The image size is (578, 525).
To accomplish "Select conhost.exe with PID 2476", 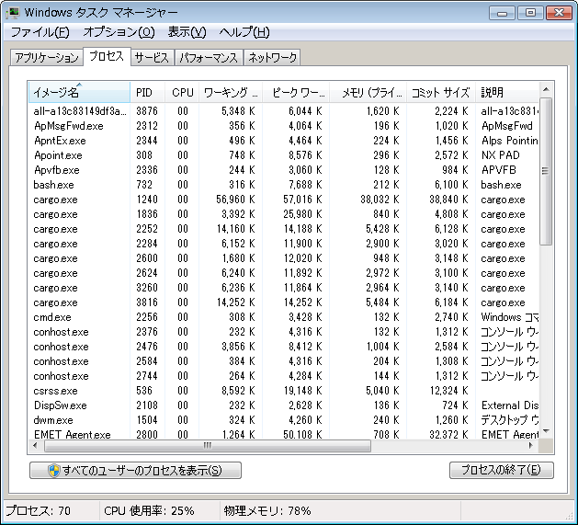I will 284,347.
